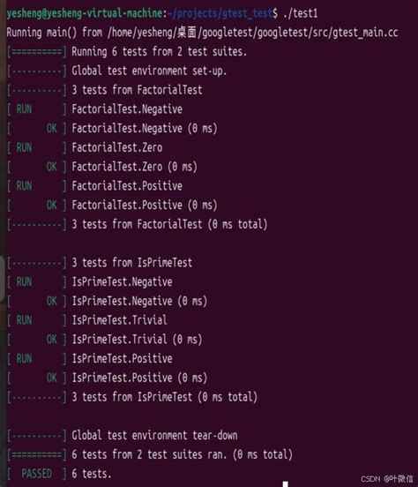418x487 pixels.
Task: Click the FactorialTest.Zero (0 ms) result text
Action: (x=134, y=167)
